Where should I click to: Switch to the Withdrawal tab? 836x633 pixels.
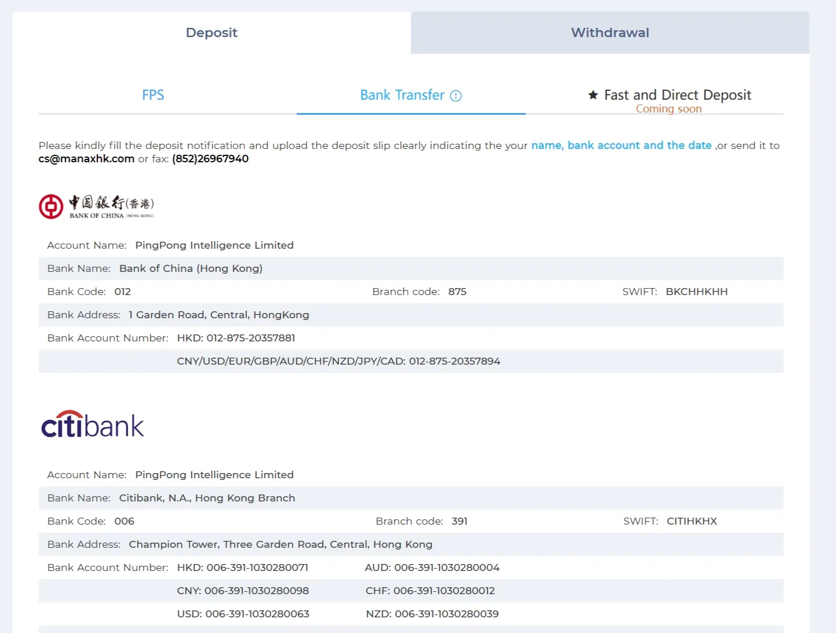[x=610, y=33]
